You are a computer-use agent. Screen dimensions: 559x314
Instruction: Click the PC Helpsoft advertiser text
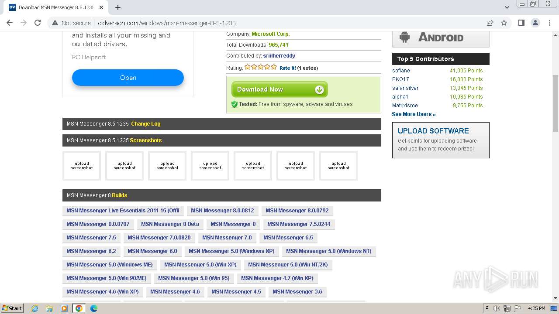[x=89, y=57]
